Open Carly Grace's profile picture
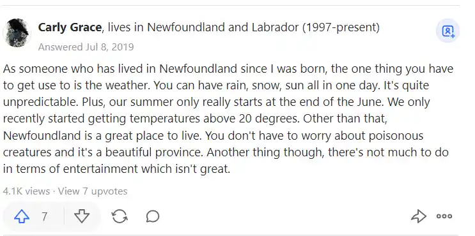This screenshot has height=236, width=475. 17,33
